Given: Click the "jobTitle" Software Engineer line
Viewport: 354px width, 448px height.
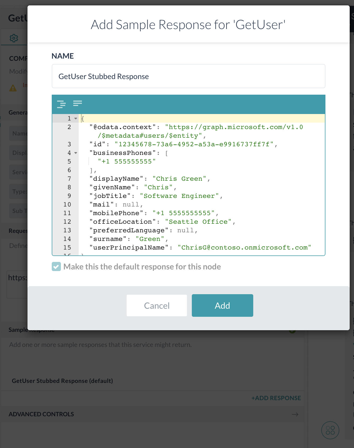Looking at the screenshot, I should coord(156,196).
